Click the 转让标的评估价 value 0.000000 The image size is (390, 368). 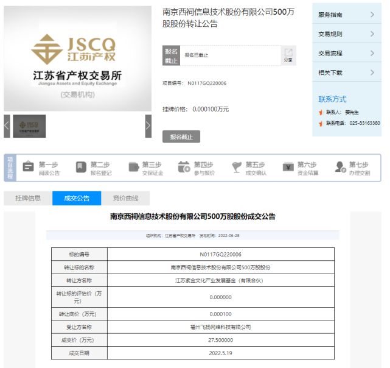pos(221,297)
